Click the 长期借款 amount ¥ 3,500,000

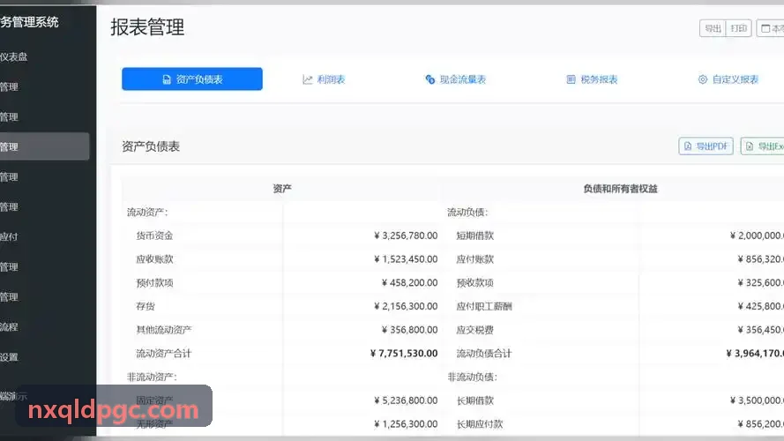757,400
